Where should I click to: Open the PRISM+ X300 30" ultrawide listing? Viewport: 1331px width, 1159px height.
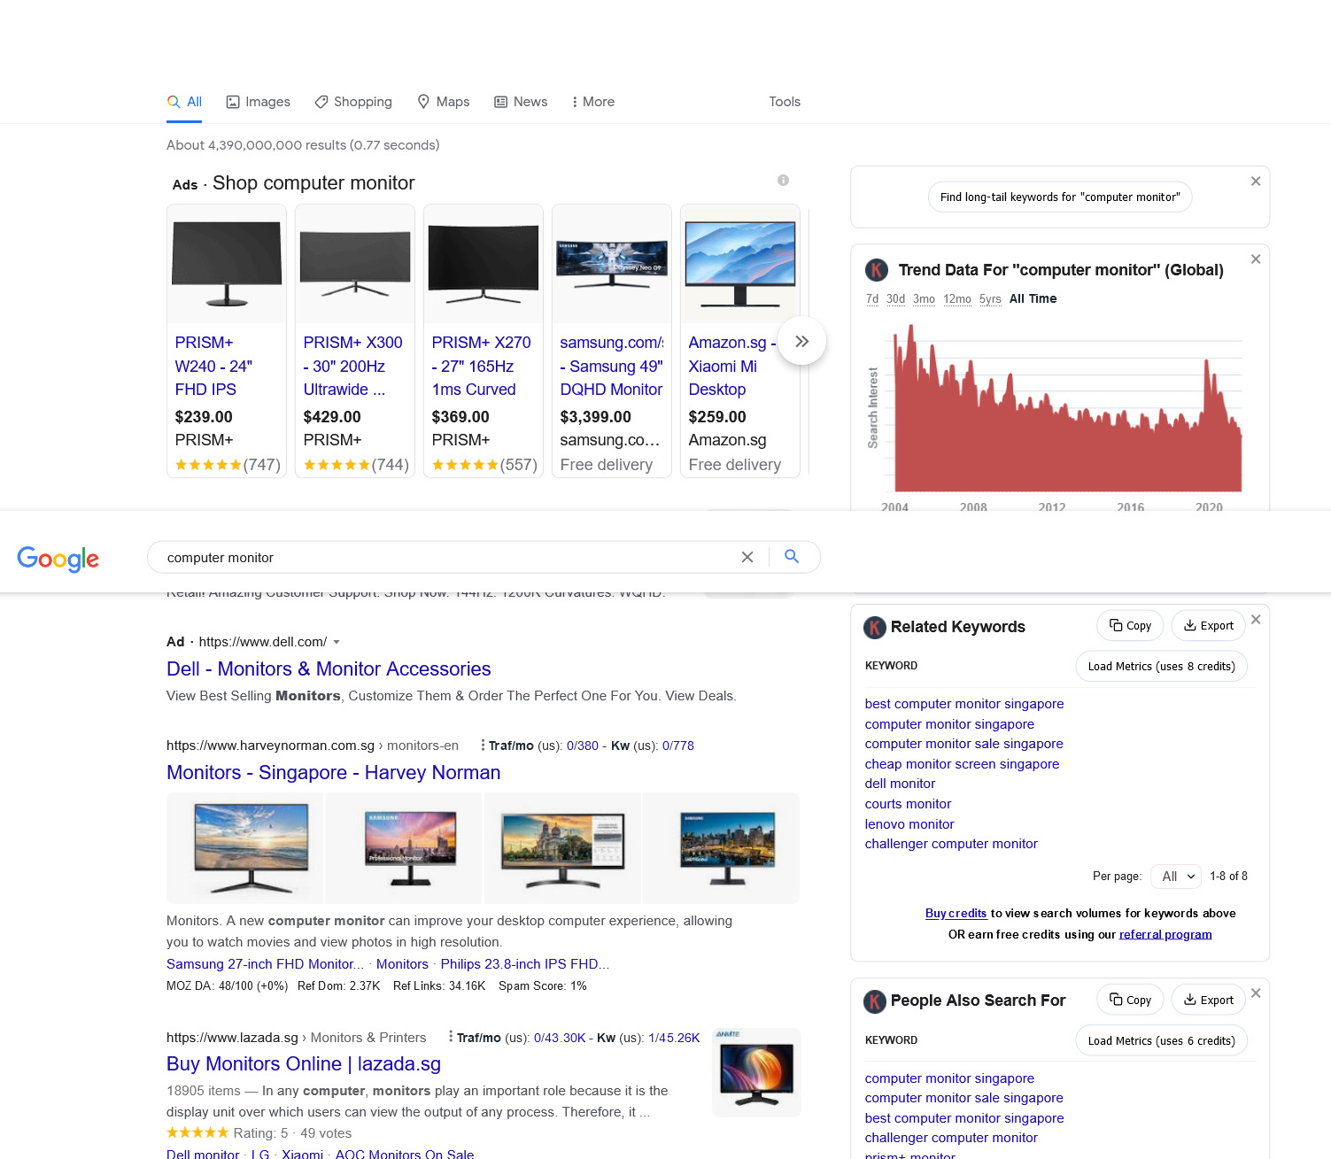(x=352, y=366)
